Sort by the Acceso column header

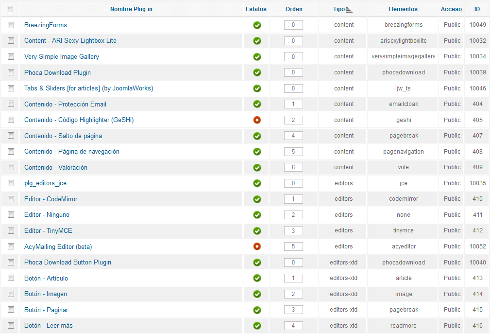tap(451, 9)
